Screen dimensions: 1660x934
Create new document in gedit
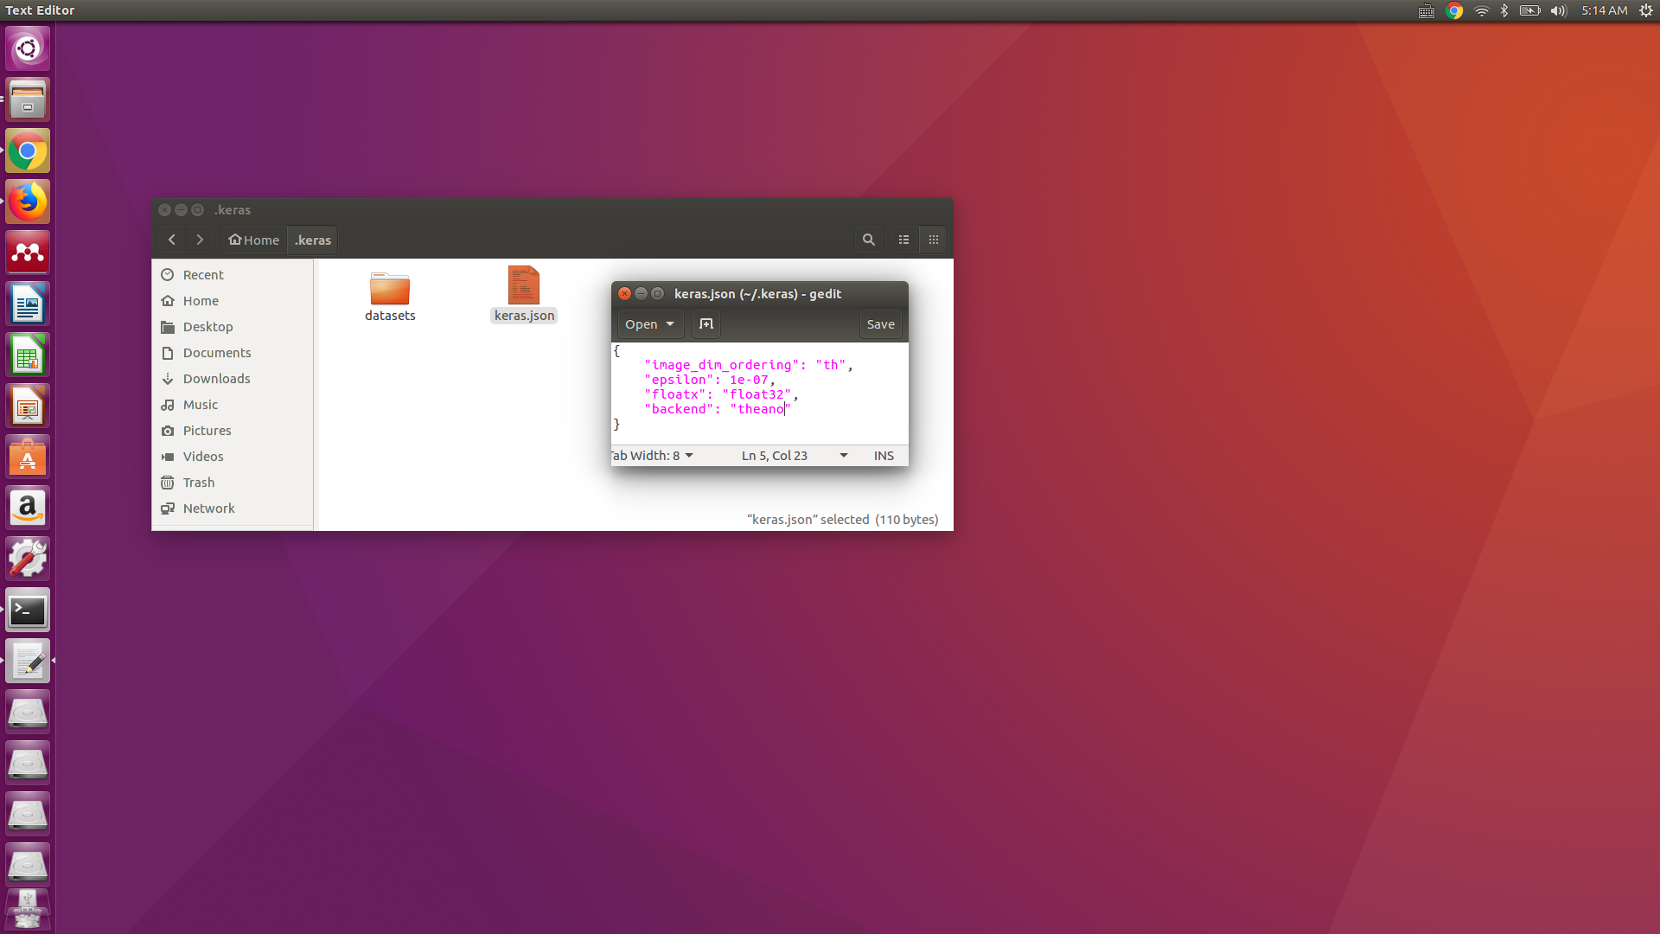706,324
